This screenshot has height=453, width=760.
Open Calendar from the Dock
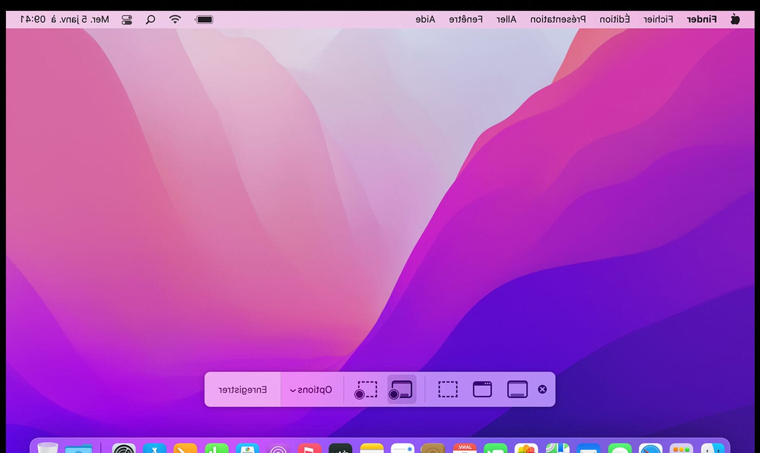pos(464,448)
